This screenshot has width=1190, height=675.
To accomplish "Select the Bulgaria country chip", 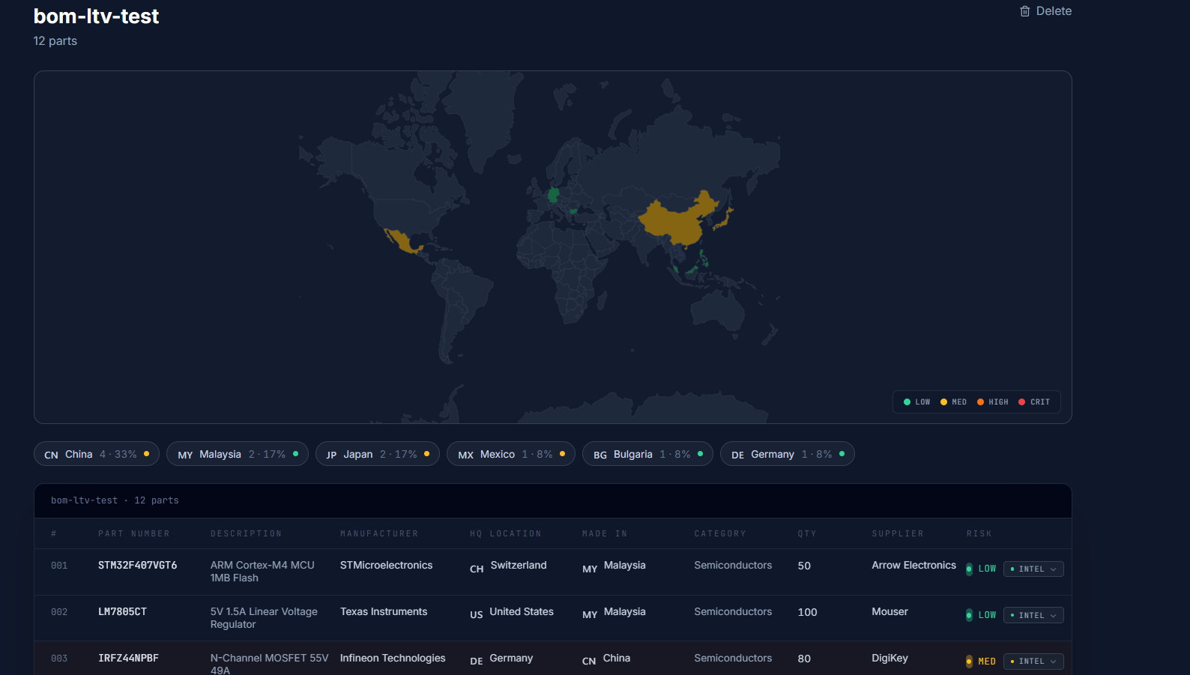I will point(647,454).
